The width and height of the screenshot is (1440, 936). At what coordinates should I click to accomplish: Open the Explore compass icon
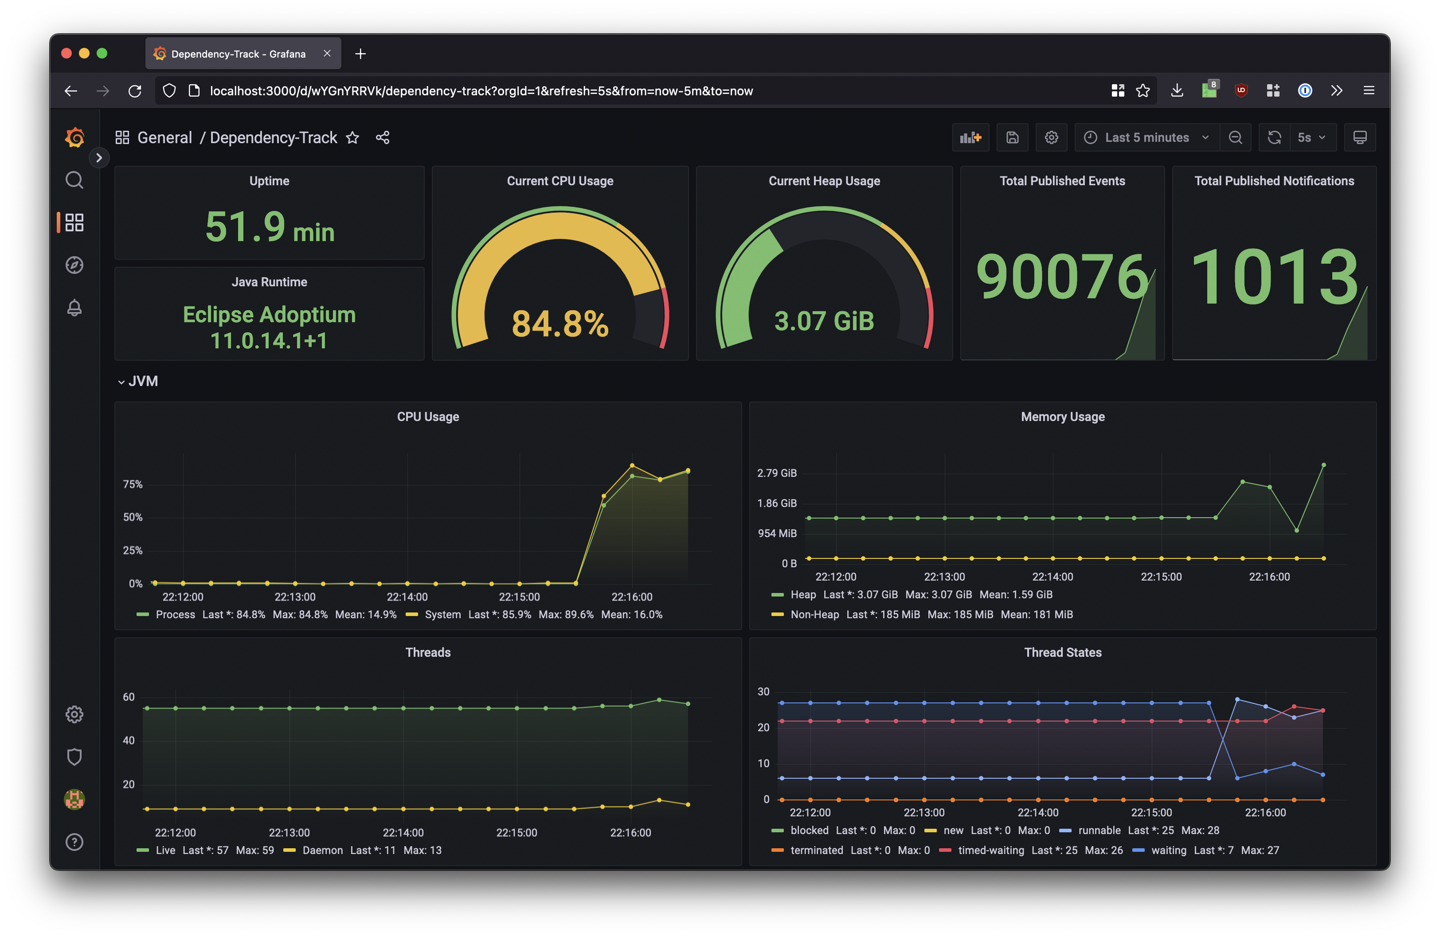click(74, 265)
